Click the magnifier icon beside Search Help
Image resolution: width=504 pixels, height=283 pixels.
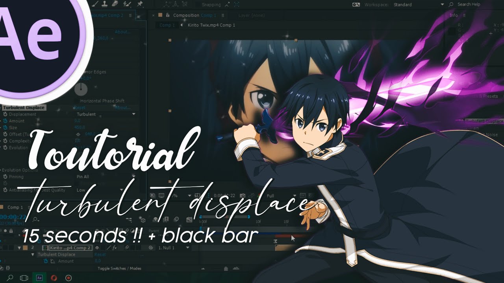pos(451,4)
